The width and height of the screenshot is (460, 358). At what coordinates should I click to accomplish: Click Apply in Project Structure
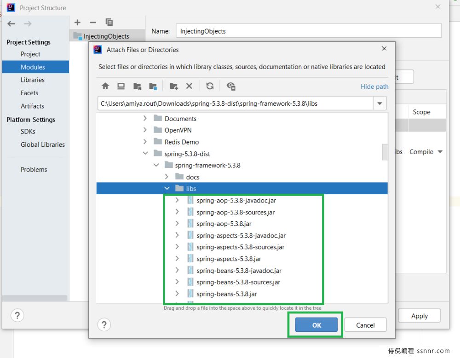click(x=419, y=316)
